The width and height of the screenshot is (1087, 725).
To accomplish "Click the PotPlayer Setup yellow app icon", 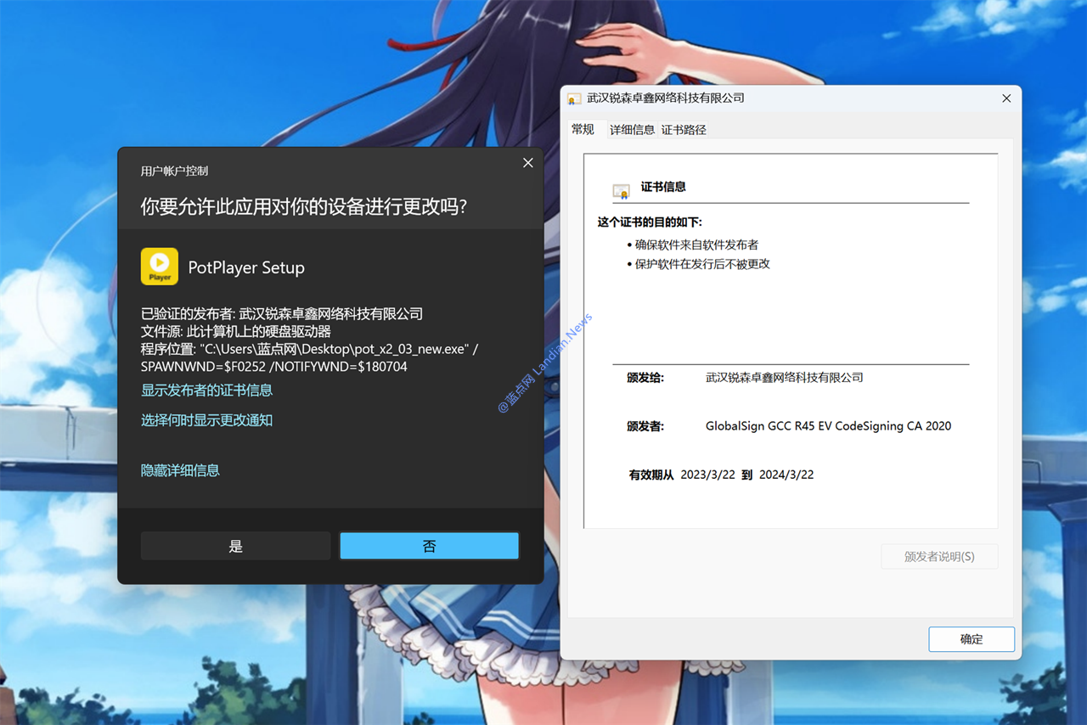I will pos(160,267).
